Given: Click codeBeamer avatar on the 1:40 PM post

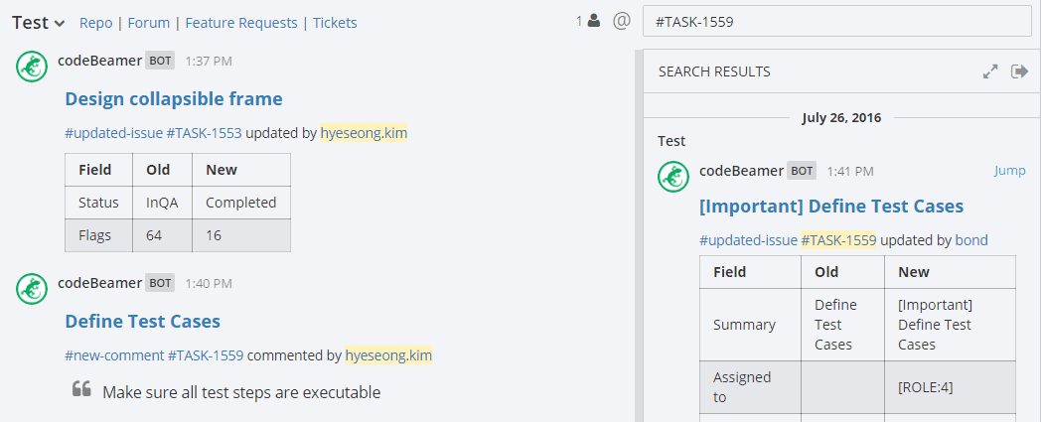Looking at the screenshot, I should (33, 289).
